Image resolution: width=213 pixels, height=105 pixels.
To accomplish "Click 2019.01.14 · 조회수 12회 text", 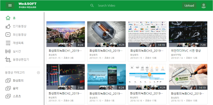I will [x=184, y=58].
